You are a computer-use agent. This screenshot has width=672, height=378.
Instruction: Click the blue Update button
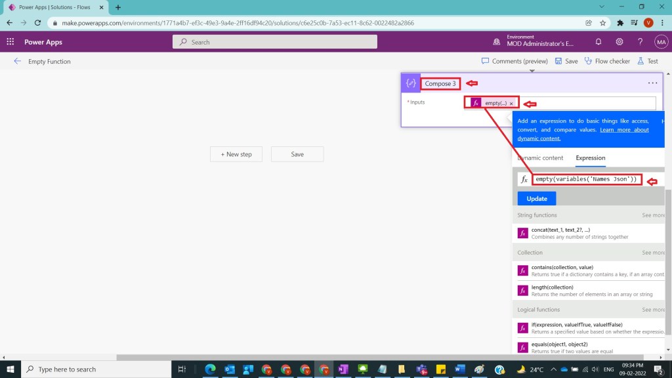click(x=536, y=198)
